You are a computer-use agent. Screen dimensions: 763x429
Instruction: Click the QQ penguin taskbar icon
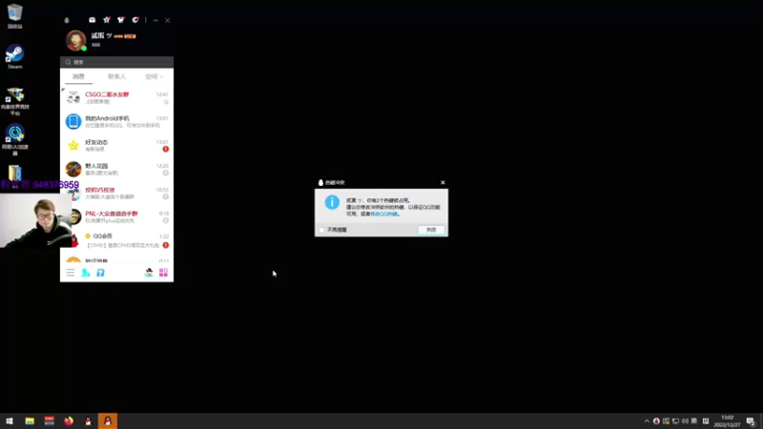(x=88, y=420)
